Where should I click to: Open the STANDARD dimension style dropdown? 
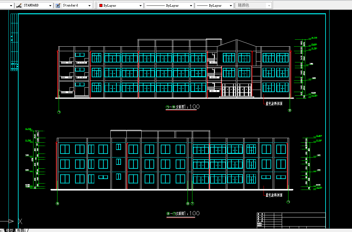pos(50,5)
